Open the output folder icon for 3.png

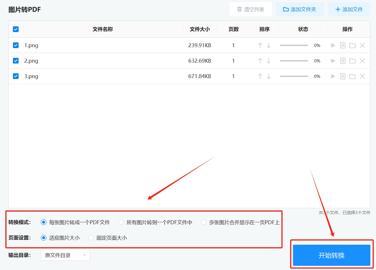click(352, 76)
